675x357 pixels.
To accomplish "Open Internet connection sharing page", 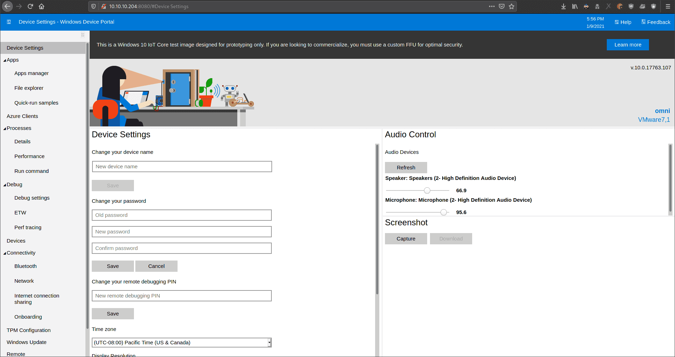I will tap(37, 299).
